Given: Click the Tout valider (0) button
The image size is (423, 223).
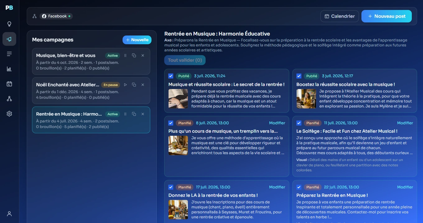Looking at the screenshot, I should (x=185, y=60).
